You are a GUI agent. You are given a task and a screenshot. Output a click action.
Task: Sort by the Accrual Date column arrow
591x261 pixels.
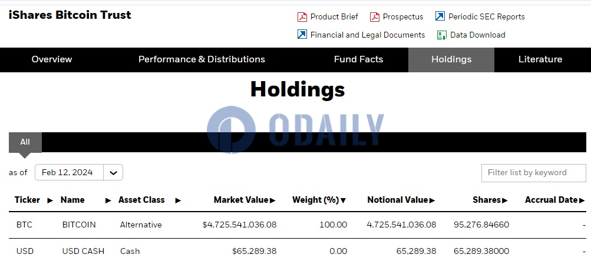click(582, 200)
